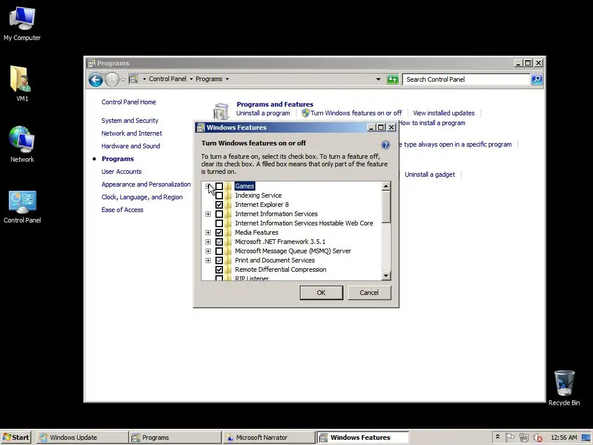Expand Internet Information Services tree node
Image resolution: width=593 pixels, height=445 pixels.
tap(208, 214)
